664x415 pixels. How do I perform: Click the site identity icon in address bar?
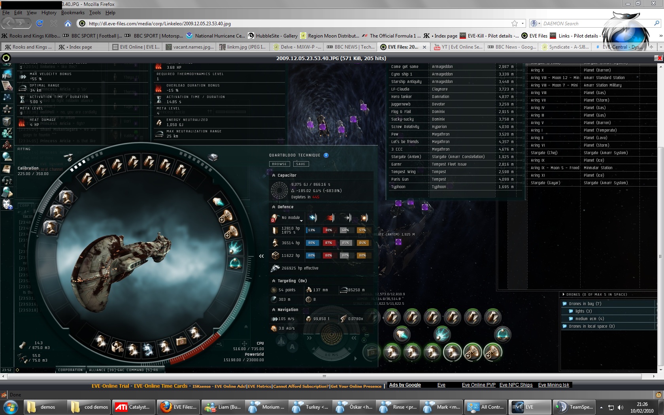point(82,23)
